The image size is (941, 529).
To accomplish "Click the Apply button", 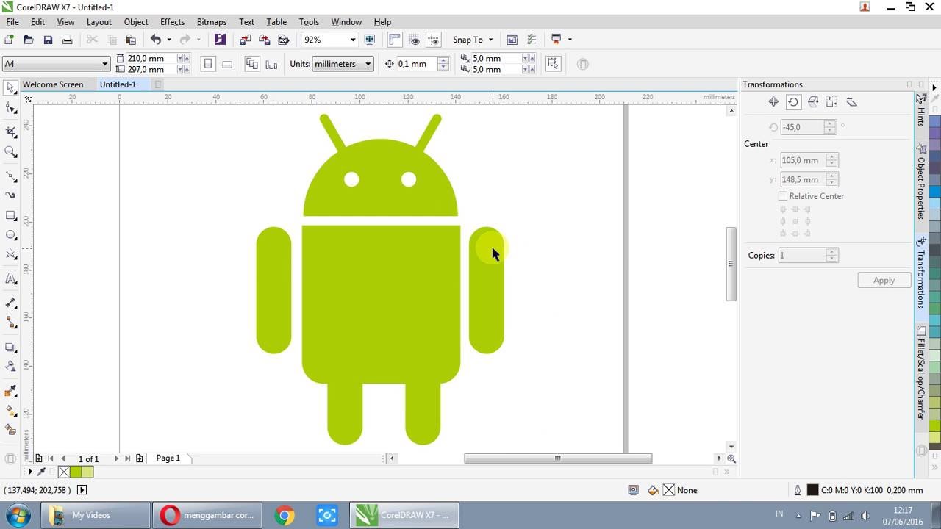I will click(884, 280).
